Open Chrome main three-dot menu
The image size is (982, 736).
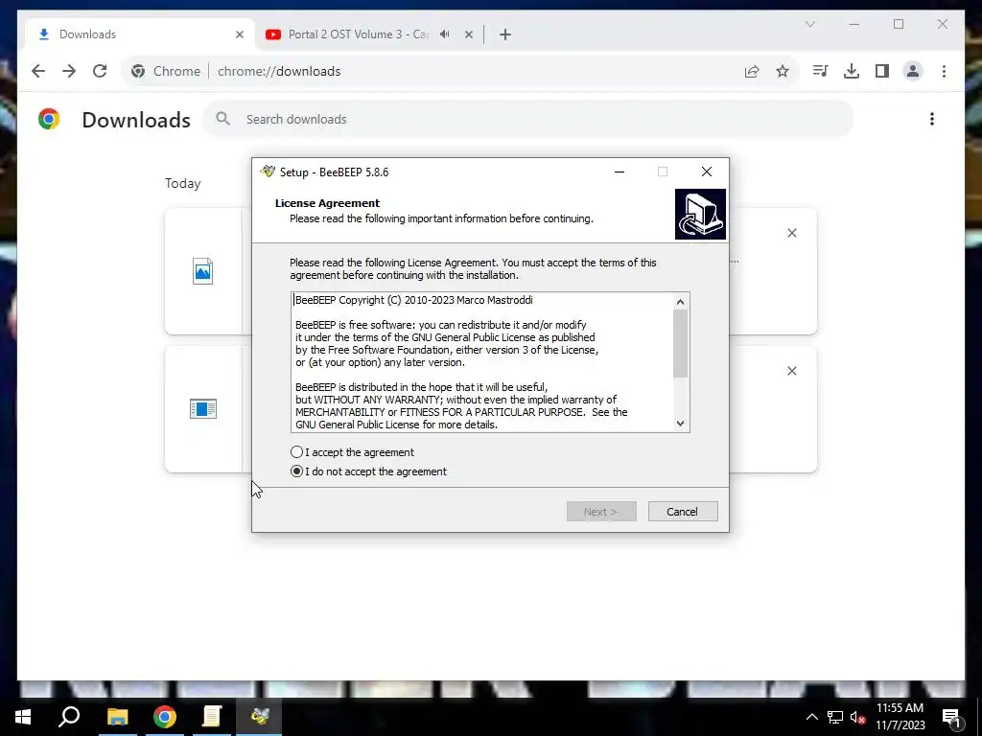944,71
